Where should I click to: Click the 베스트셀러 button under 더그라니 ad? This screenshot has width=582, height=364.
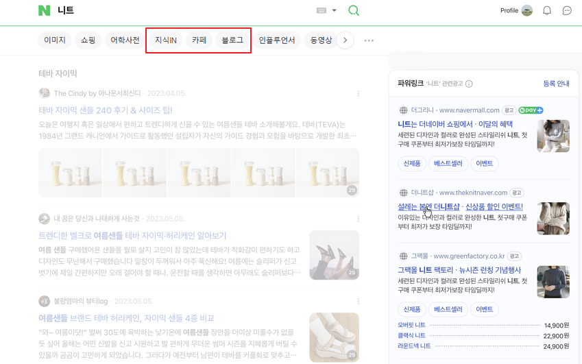[448, 164]
